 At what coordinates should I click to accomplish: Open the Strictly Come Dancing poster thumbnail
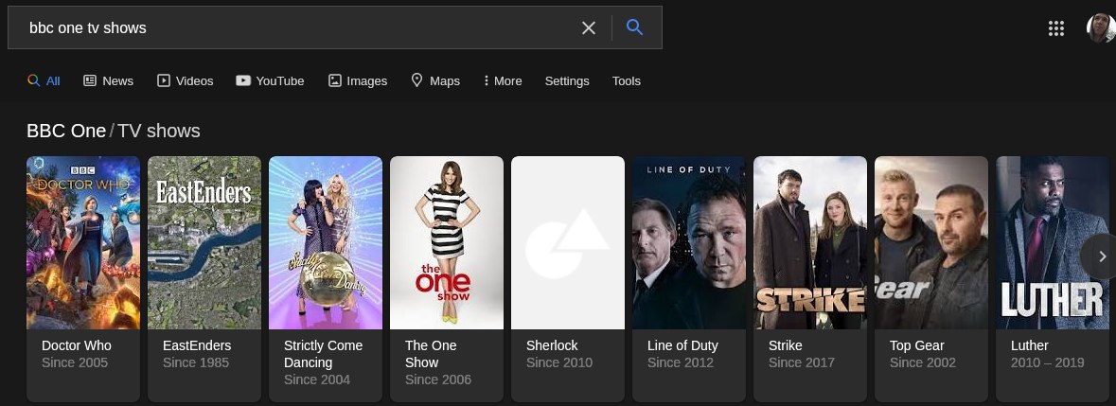click(x=326, y=242)
